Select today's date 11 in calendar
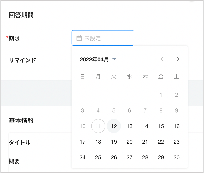The width and height of the screenshot is (204, 173). click(x=98, y=126)
